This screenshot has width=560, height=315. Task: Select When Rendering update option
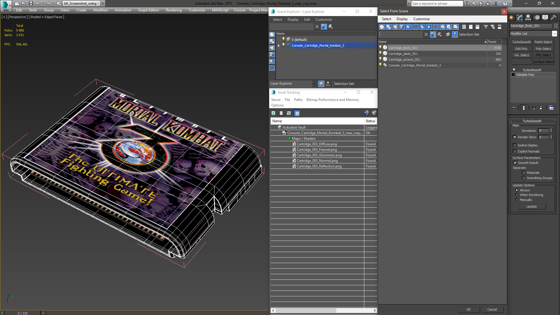point(517,195)
